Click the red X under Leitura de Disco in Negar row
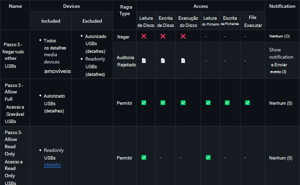 tap(144, 36)
